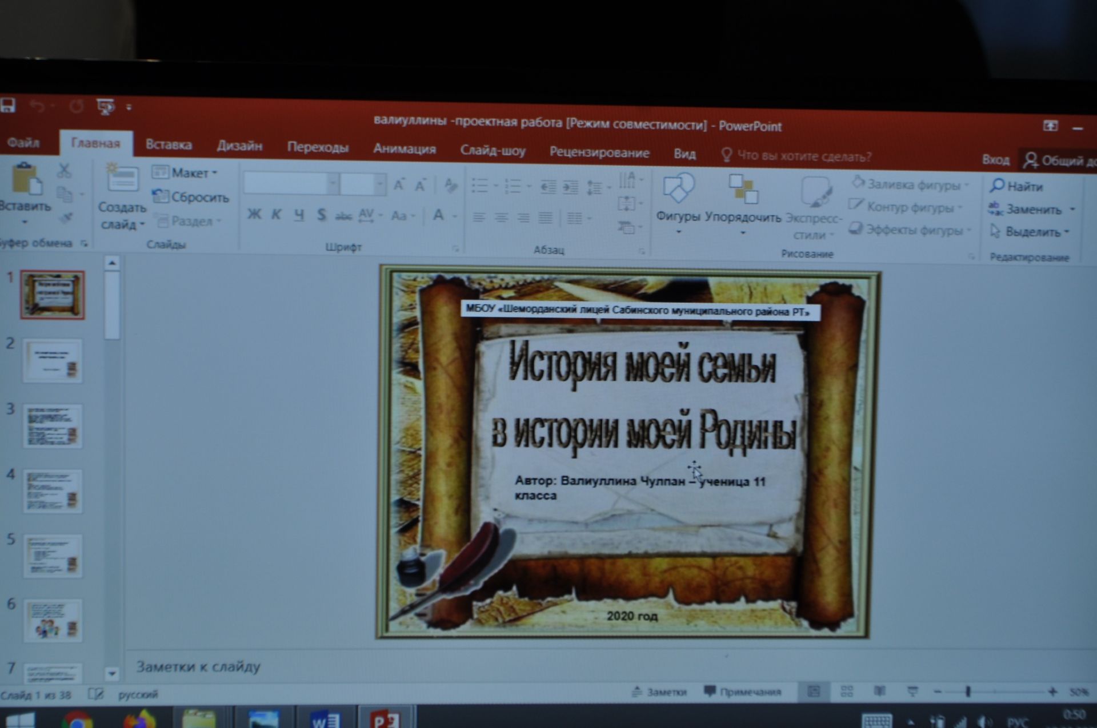Open Эффекты фигуры shape effects dropdown

point(911,230)
